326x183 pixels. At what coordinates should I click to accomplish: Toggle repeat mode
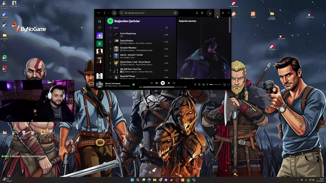click(x=174, y=83)
